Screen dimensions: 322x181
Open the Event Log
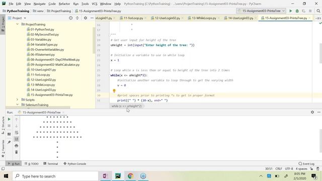(306, 164)
